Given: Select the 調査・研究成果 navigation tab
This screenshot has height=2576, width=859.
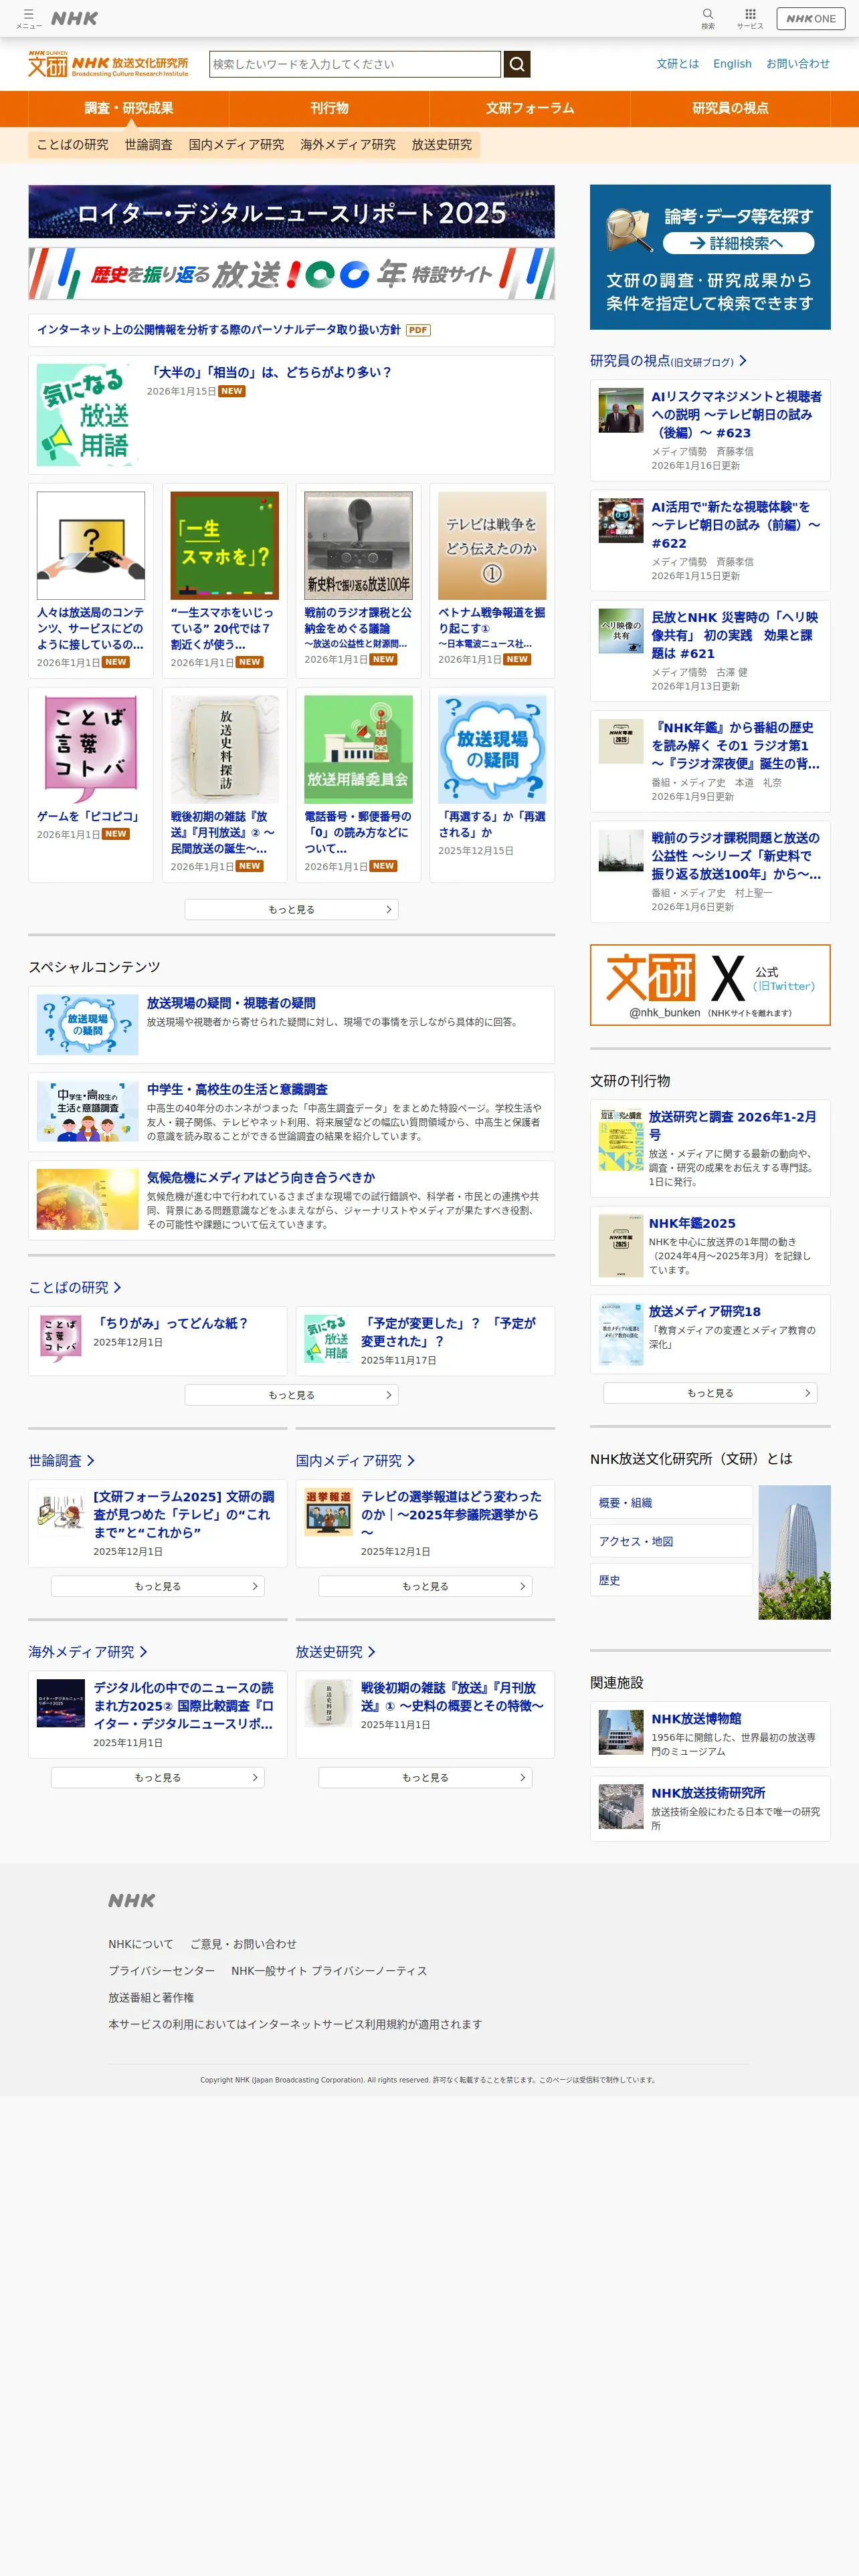Looking at the screenshot, I should (x=129, y=108).
